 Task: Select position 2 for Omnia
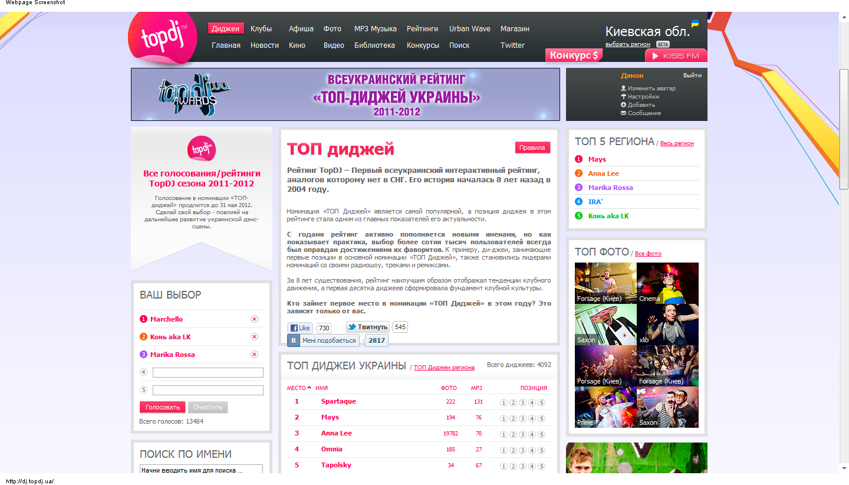(513, 451)
